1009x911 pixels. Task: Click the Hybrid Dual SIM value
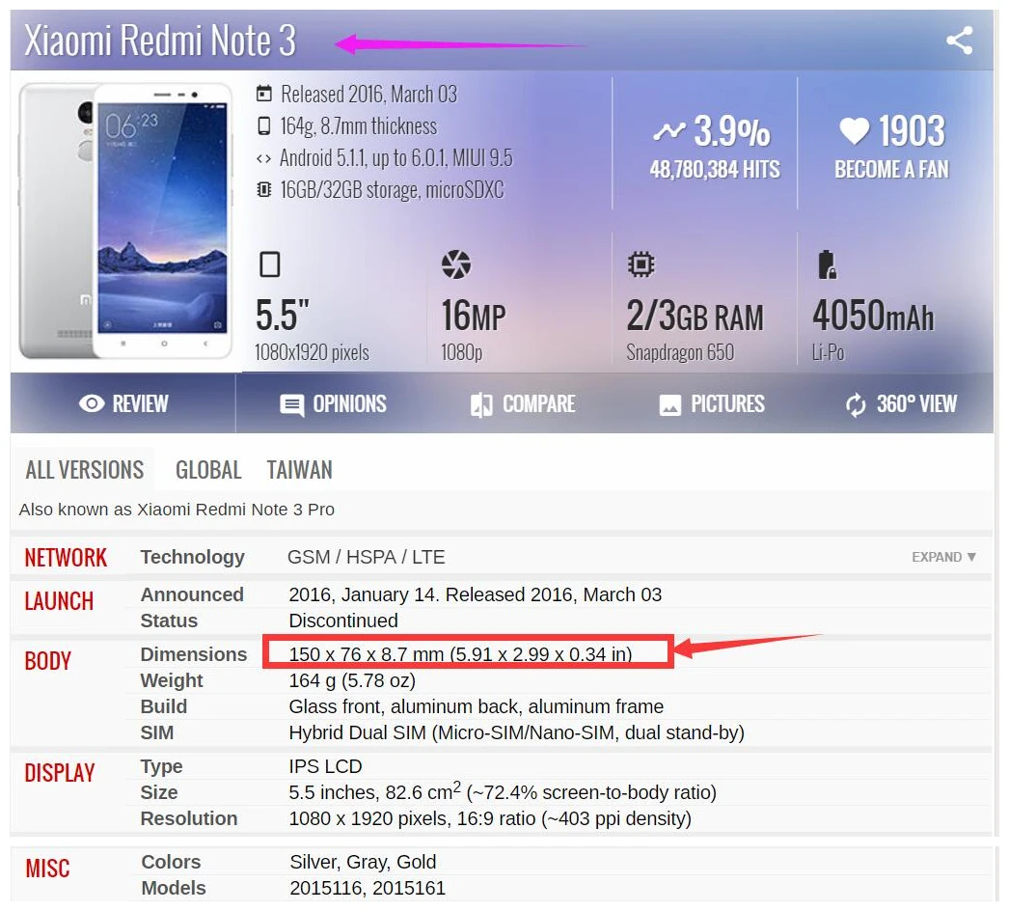[517, 732]
